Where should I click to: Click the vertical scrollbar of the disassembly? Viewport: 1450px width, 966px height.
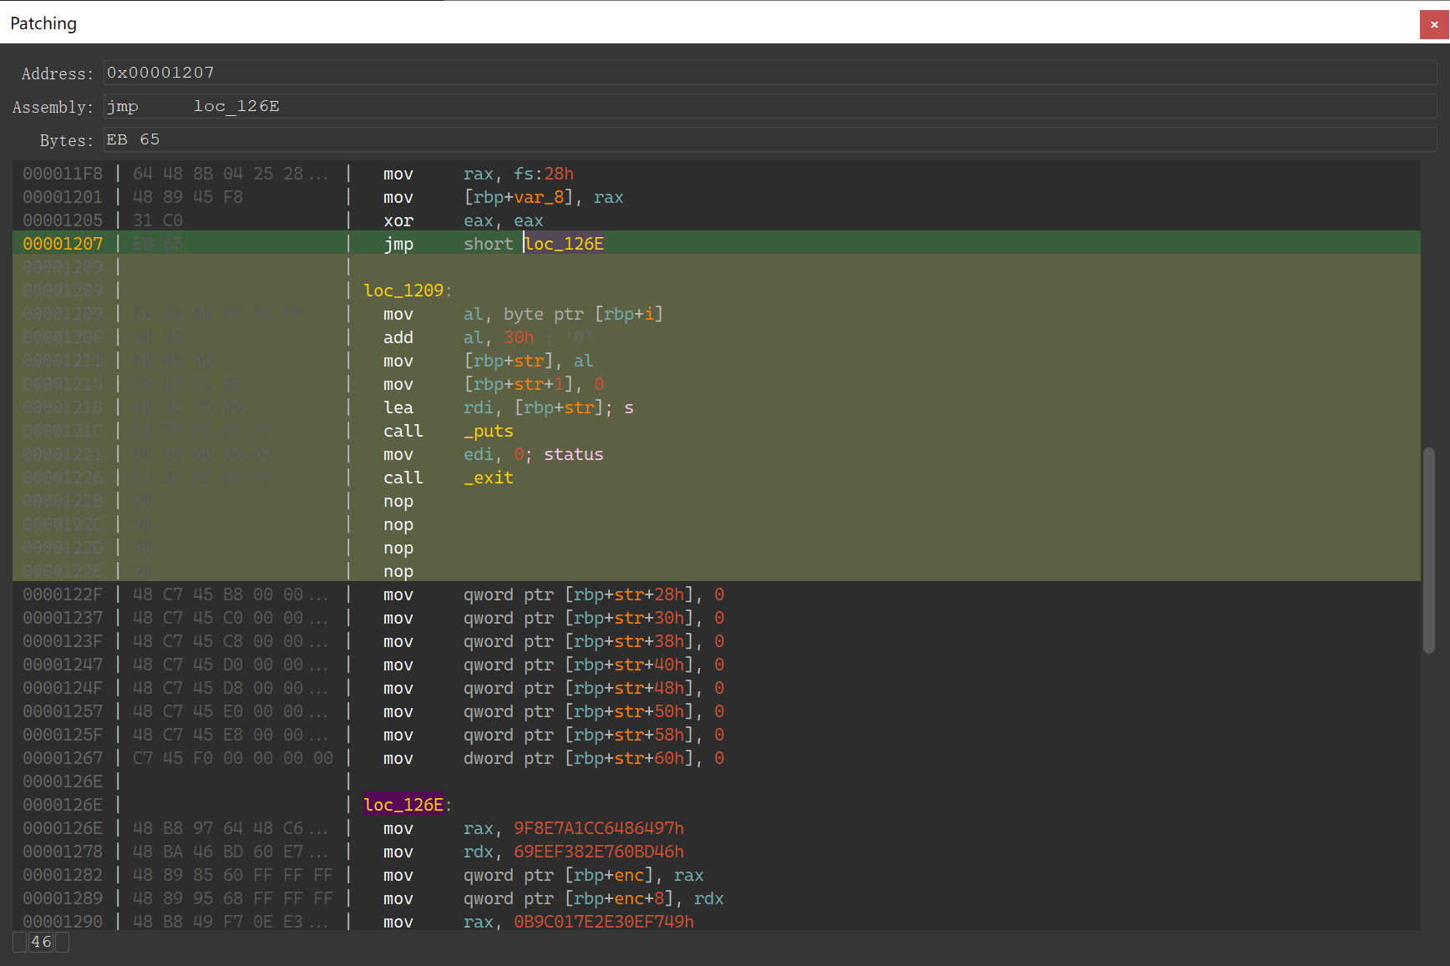click(1428, 550)
